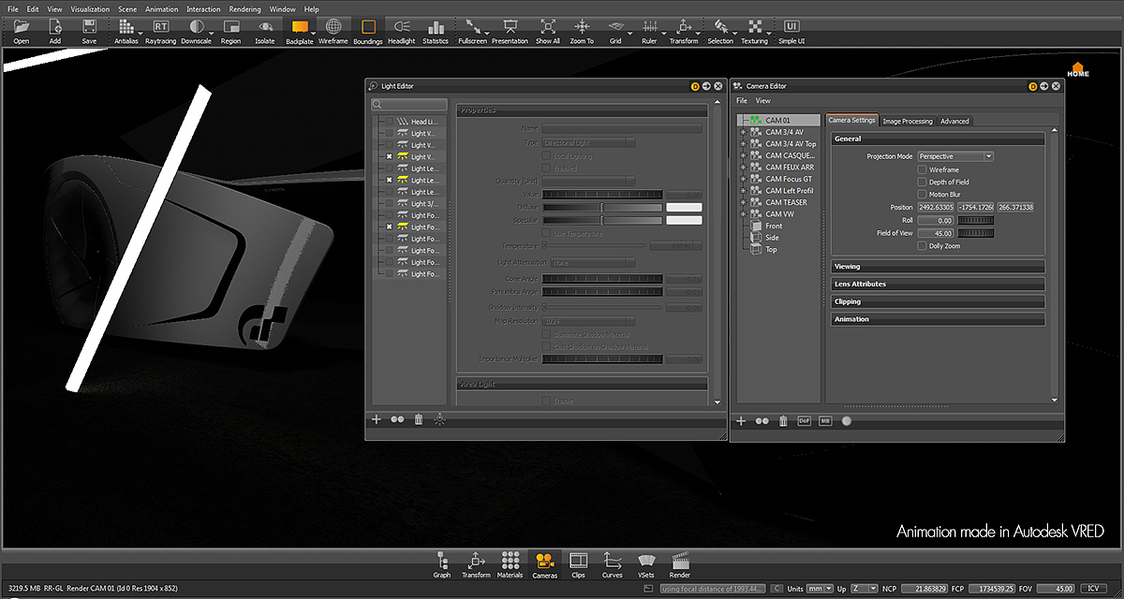Toggle the Dolly Zoom checkbox
The width and height of the screenshot is (1124, 599).
923,246
